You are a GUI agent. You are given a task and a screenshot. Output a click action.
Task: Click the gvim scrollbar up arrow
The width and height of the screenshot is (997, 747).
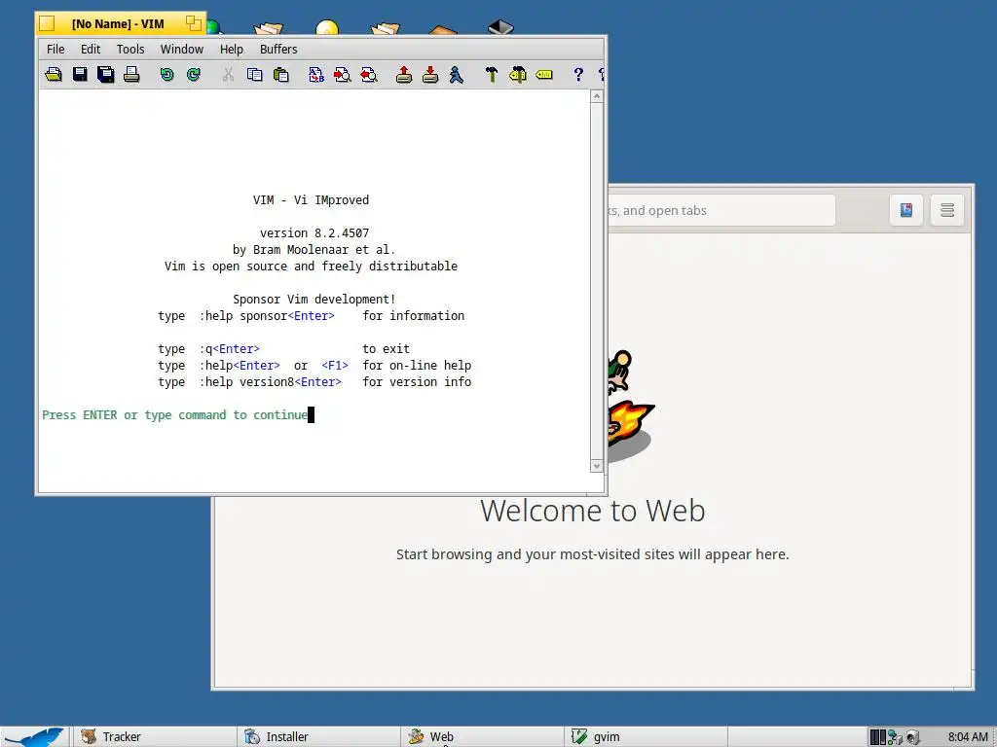pos(597,96)
